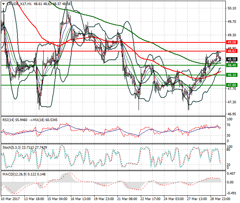
Task: Click the 50.10 price scale value
Action: (232, 8)
